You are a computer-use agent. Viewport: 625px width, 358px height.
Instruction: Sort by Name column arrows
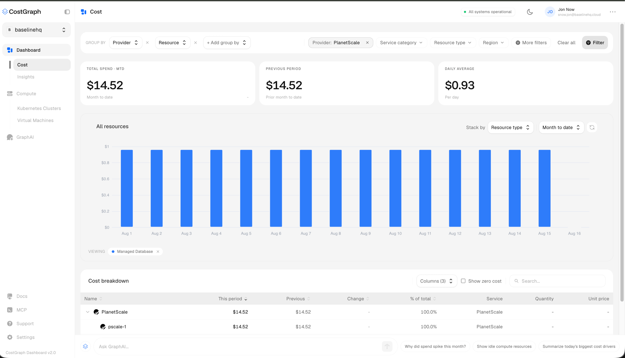coord(101,299)
